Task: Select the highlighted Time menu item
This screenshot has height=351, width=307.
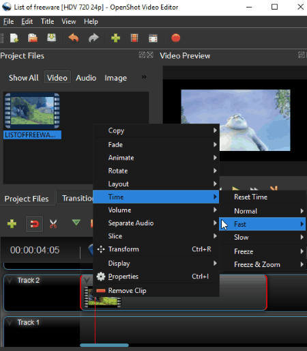Action: [x=156, y=197]
